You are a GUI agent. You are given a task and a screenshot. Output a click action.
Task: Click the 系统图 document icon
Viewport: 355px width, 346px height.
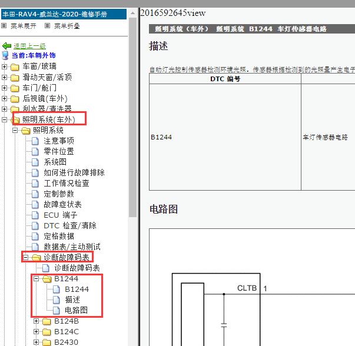point(35,162)
